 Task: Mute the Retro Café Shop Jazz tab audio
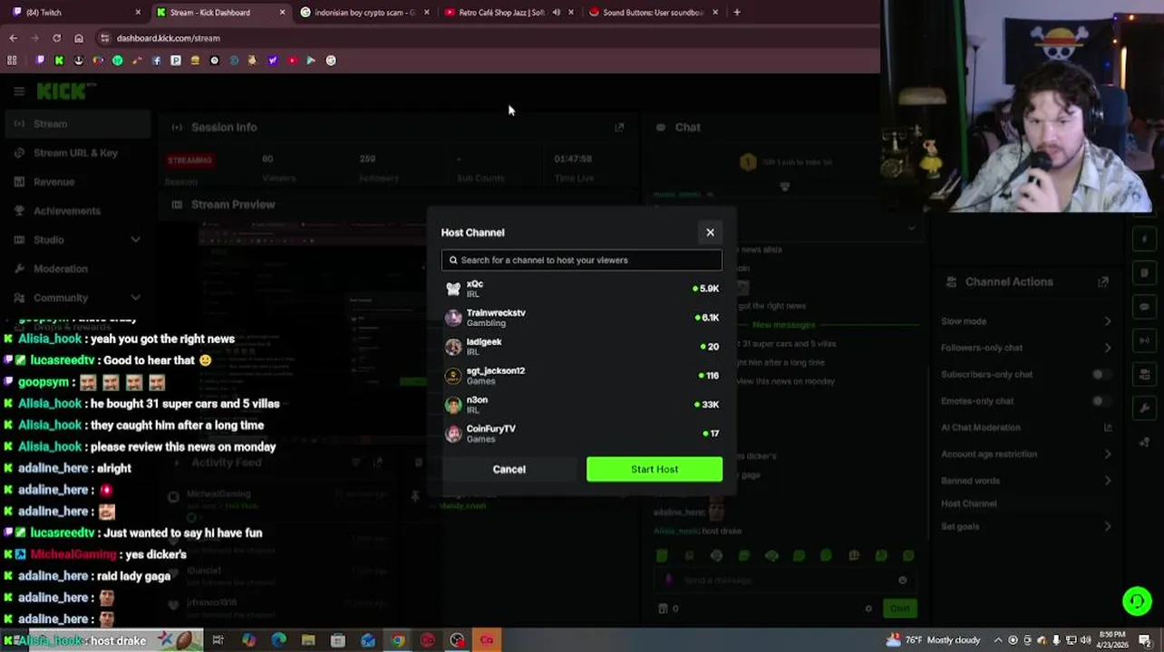556,13
